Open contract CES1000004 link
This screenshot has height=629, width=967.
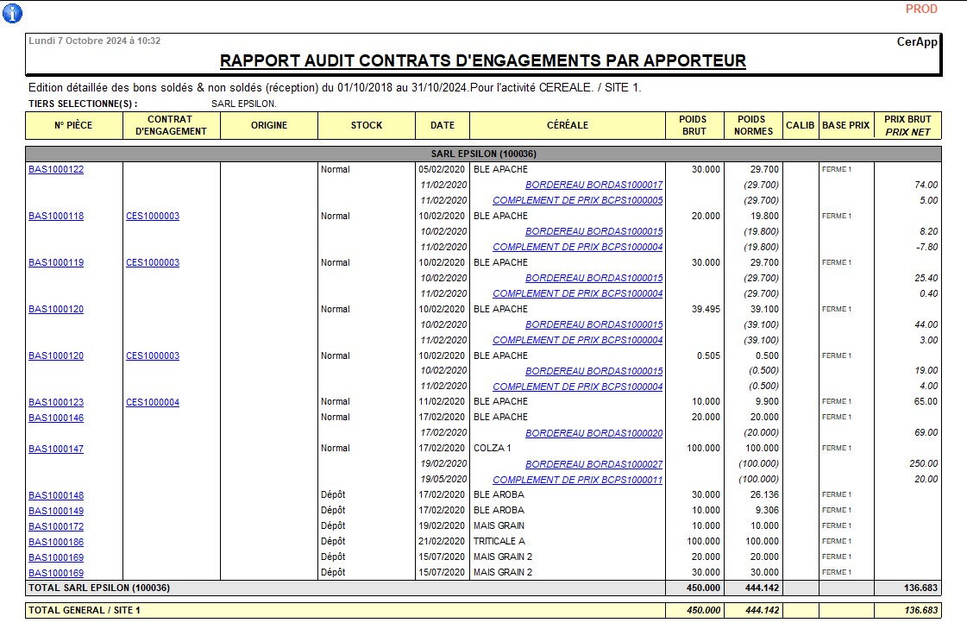153,403
